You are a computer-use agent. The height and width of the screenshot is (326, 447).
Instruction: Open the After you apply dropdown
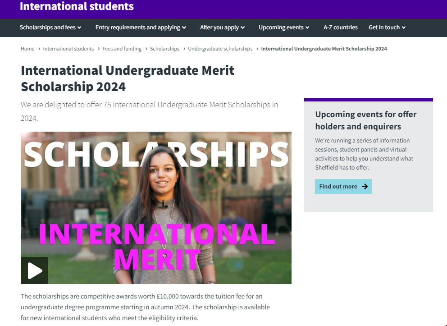(222, 28)
